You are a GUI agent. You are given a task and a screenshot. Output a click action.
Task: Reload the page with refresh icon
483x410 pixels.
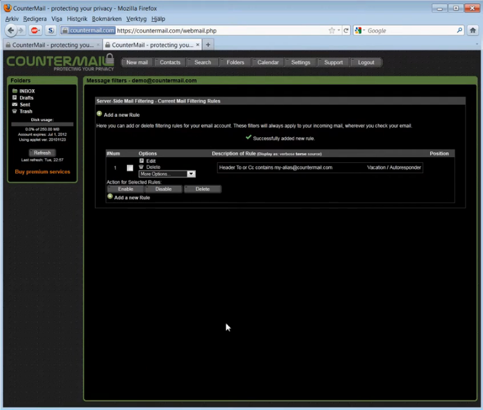(x=346, y=30)
